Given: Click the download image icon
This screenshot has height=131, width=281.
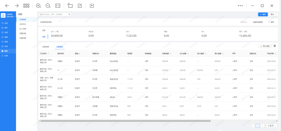Looking at the screenshot, I should [92, 6].
